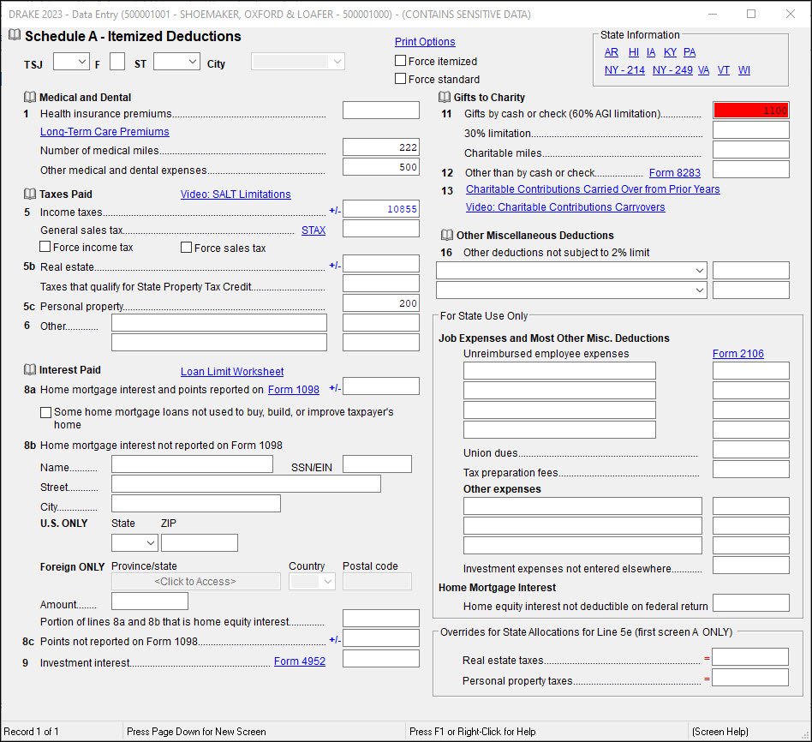This screenshot has width=812, height=742.
Task: Open the Long-Term Care Premiums link
Action: coord(104,132)
